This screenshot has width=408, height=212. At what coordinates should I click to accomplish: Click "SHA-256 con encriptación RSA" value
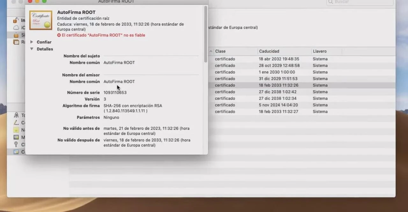[x=133, y=106]
